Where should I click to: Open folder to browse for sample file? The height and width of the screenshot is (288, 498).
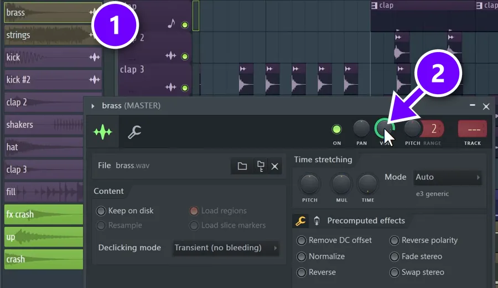pyautogui.click(x=242, y=166)
